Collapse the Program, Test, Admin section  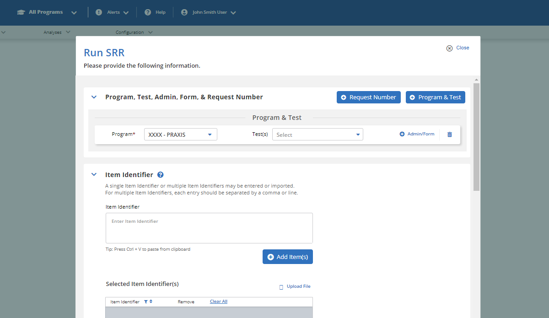click(x=94, y=97)
